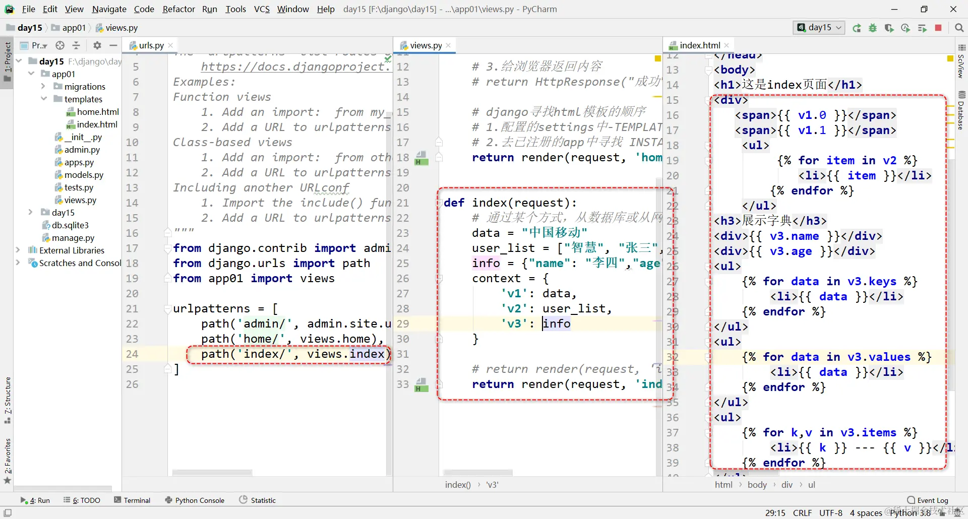Open the Project view type dropdown
Viewport: 968px width, 519px height.
34,45
